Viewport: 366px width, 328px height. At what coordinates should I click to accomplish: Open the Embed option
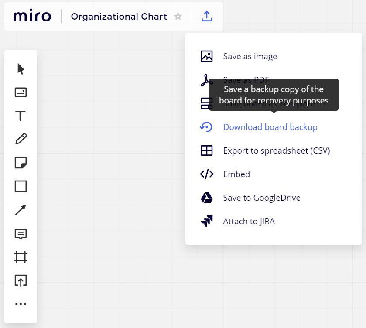pyautogui.click(x=236, y=174)
